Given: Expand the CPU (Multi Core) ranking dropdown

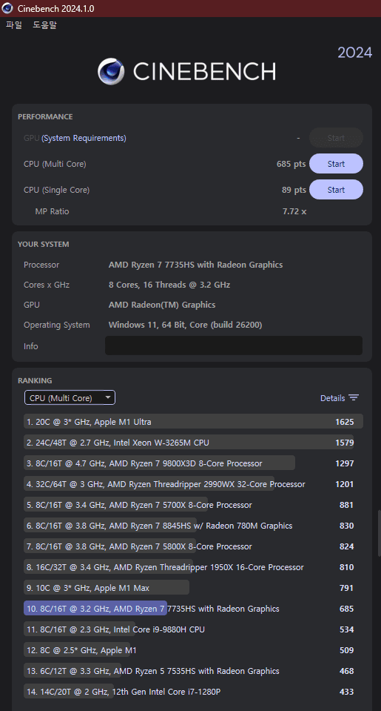Looking at the screenshot, I should [x=70, y=397].
